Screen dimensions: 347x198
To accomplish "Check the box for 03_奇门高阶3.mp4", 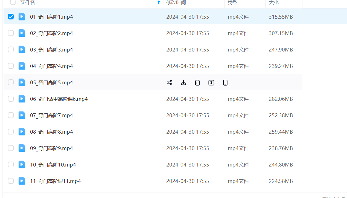I will coord(11,50).
